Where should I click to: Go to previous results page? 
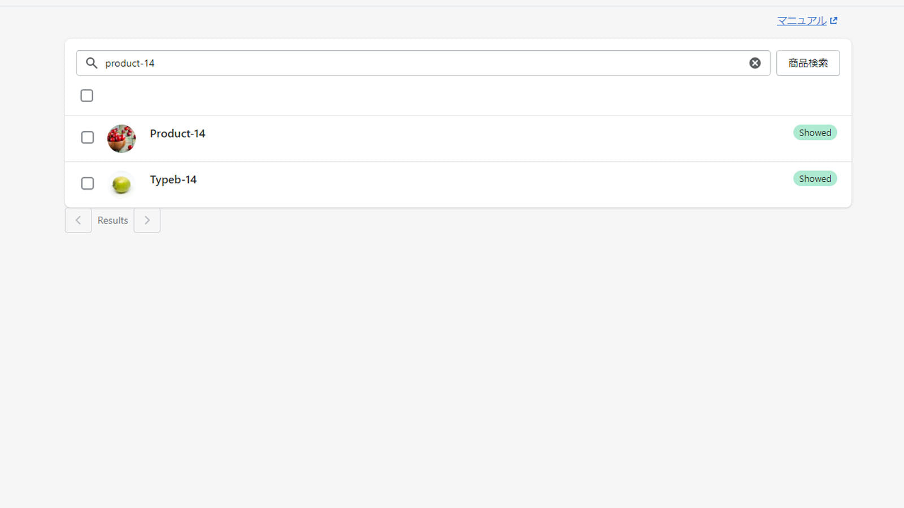[x=78, y=220]
